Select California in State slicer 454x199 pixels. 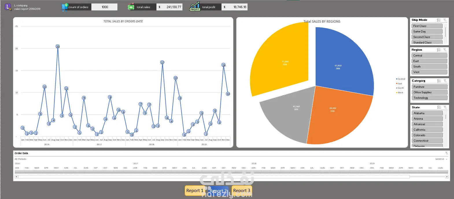427,130
